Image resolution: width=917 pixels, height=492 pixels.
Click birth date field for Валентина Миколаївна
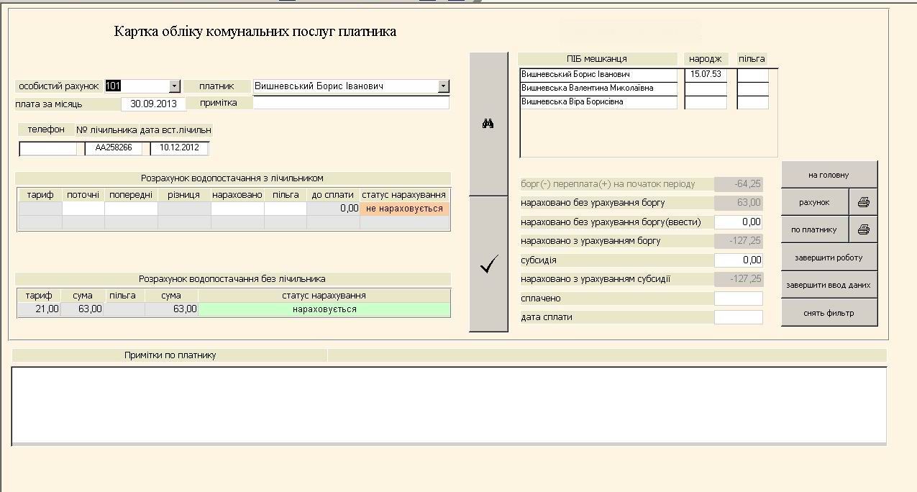click(x=706, y=88)
